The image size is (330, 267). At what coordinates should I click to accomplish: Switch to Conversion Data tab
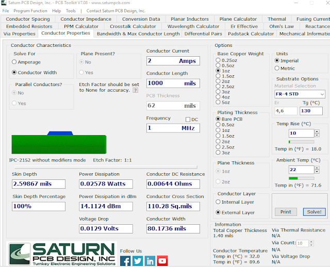point(141,19)
